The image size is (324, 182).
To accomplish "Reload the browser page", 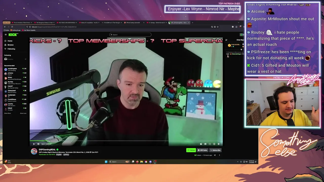I will tap(12, 27).
